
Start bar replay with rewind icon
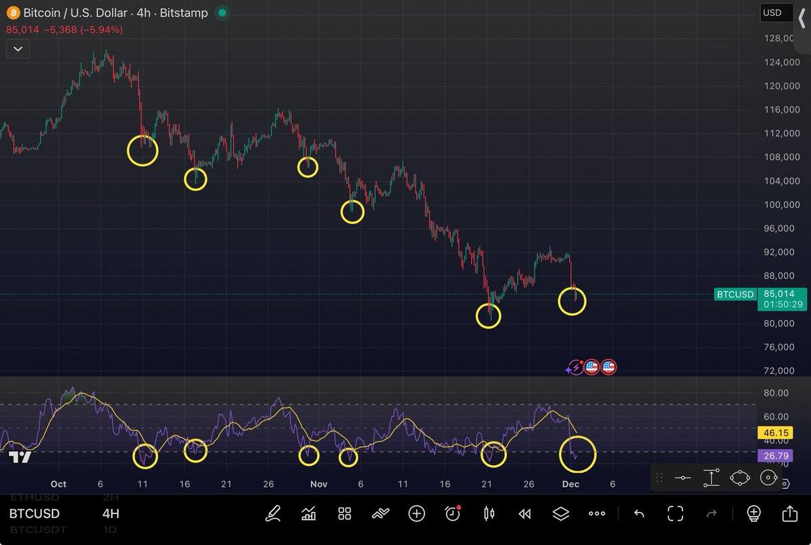point(524,514)
